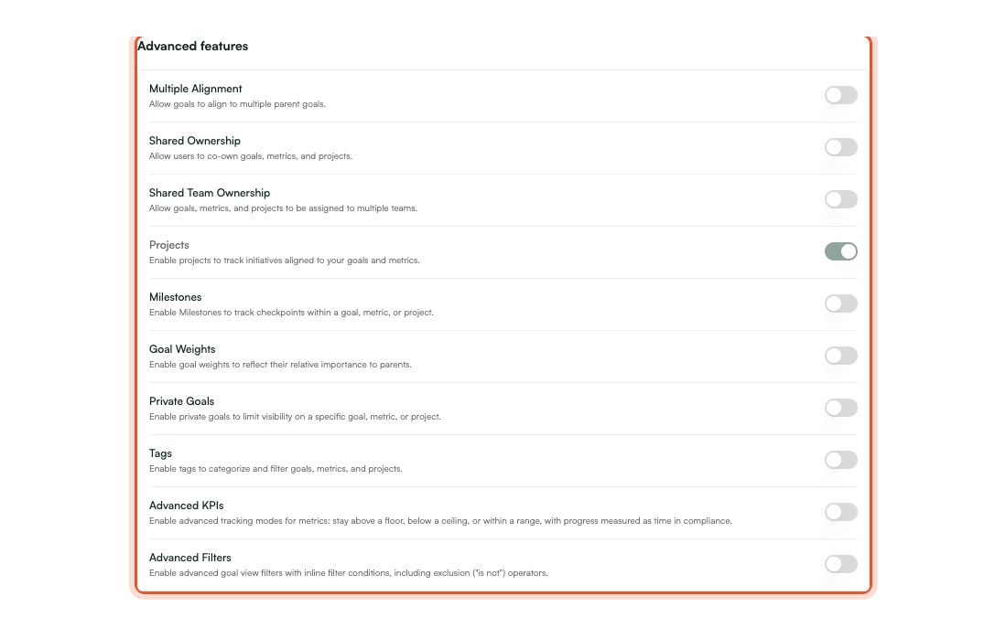The width and height of the screenshot is (1006, 628).
Task: Enable the Tags toggle
Action: click(840, 460)
